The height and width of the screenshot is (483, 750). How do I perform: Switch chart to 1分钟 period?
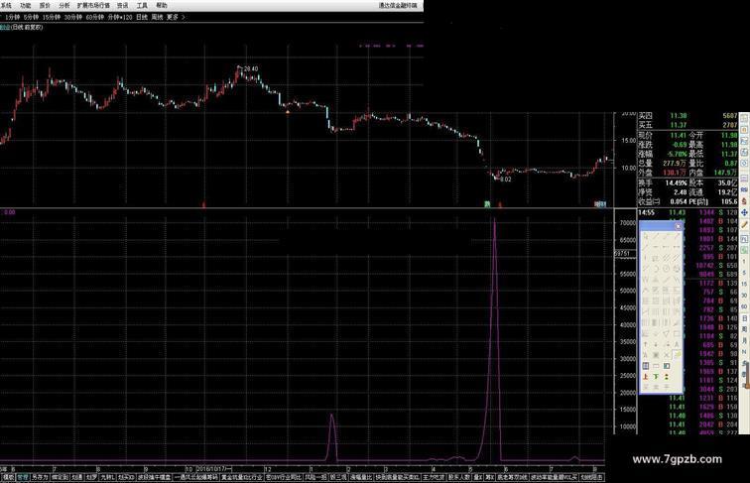click(x=13, y=17)
